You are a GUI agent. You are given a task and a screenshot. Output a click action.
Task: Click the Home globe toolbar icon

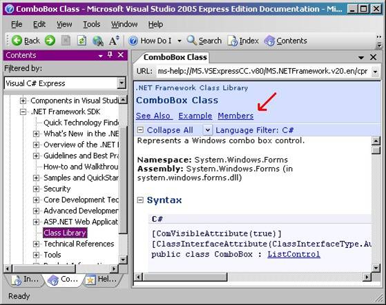[x=97, y=41]
